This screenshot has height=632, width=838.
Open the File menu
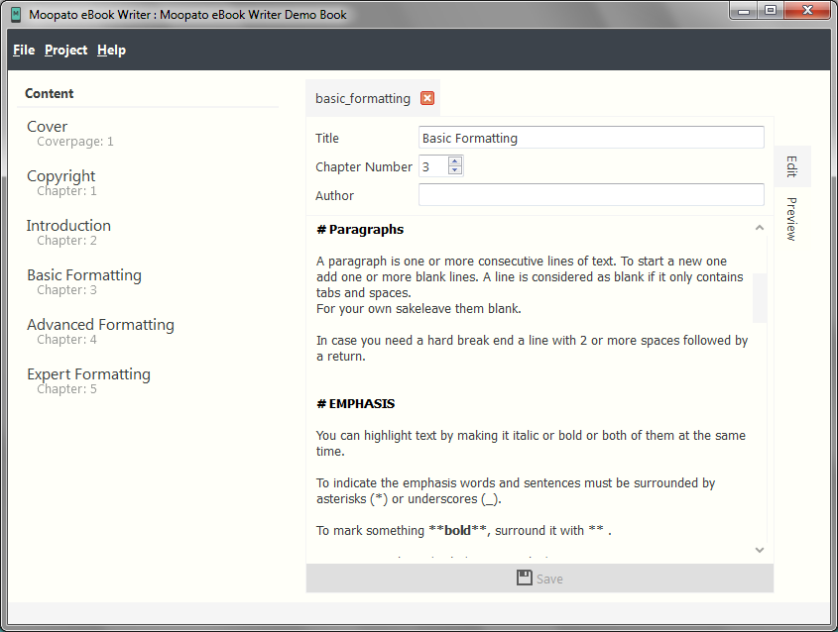coord(24,50)
